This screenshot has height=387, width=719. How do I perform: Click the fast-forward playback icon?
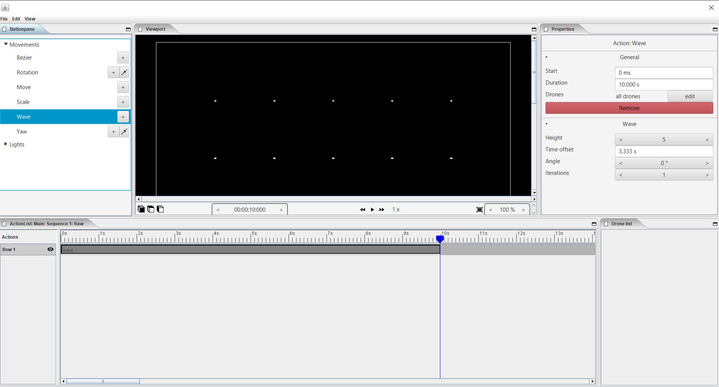(x=382, y=209)
